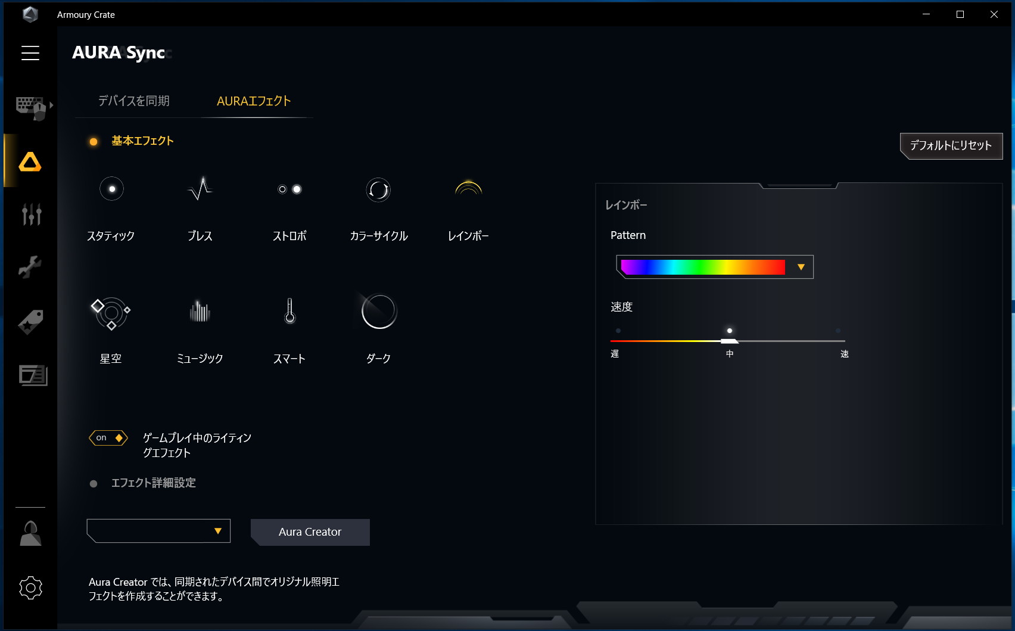
Task: Click the 中 speed label
Action: 730,354
